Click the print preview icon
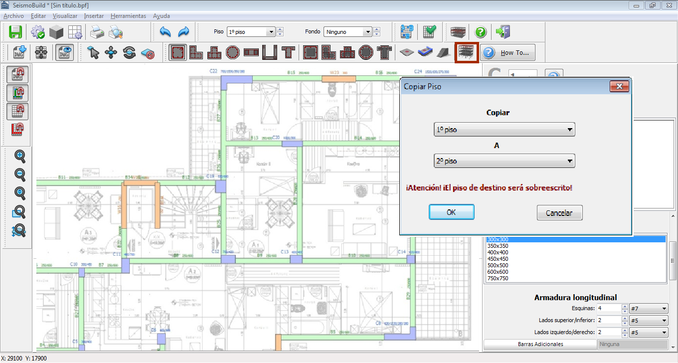This screenshot has width=678, height=363. tap(116, 32)
